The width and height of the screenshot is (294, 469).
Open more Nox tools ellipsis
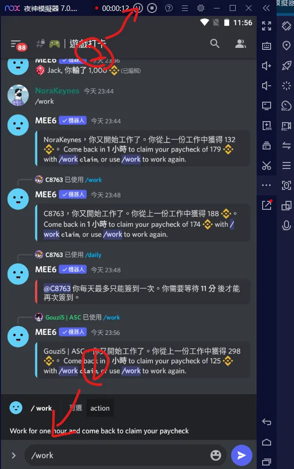tap(266, 185)
